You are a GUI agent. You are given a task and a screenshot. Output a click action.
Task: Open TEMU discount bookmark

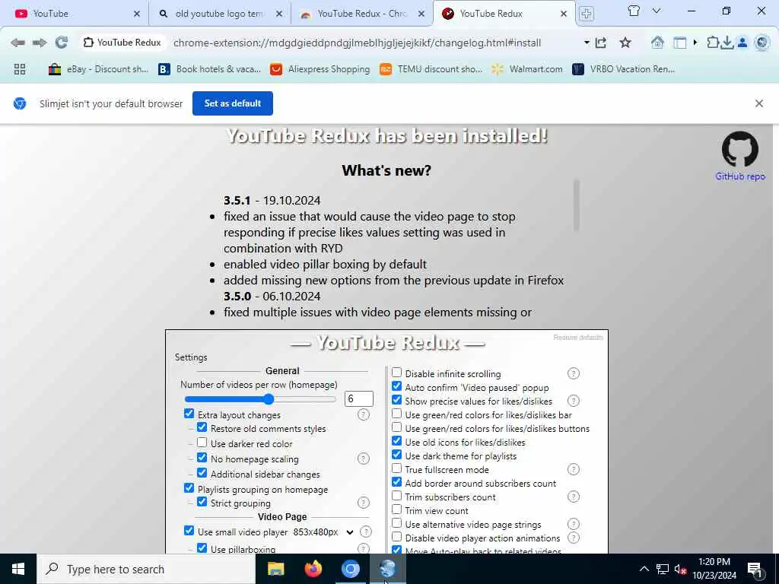point(431,69)
